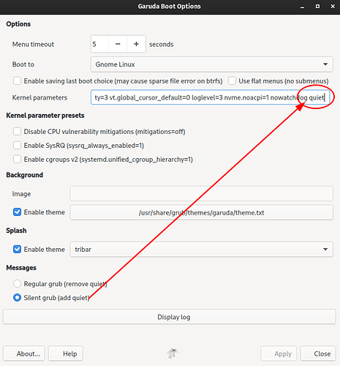Screen dimensions: 340x366
Task: Increase menu timeout with plus button
Action: tap(136, 44)
